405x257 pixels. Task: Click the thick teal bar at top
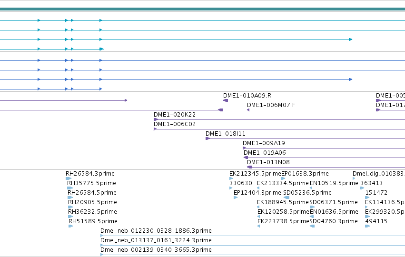(203, 9)
